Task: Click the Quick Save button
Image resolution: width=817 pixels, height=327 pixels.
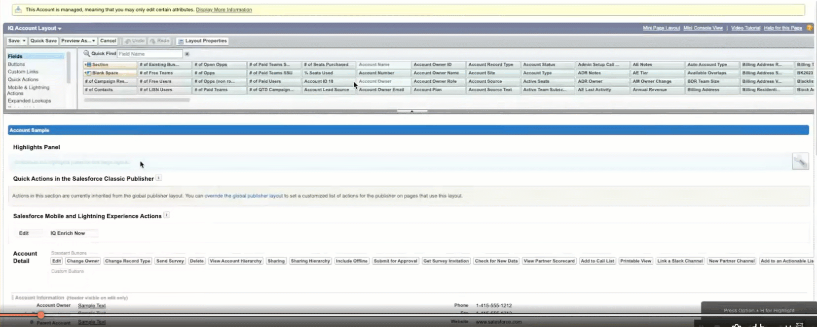Action: tap(43, 41)
